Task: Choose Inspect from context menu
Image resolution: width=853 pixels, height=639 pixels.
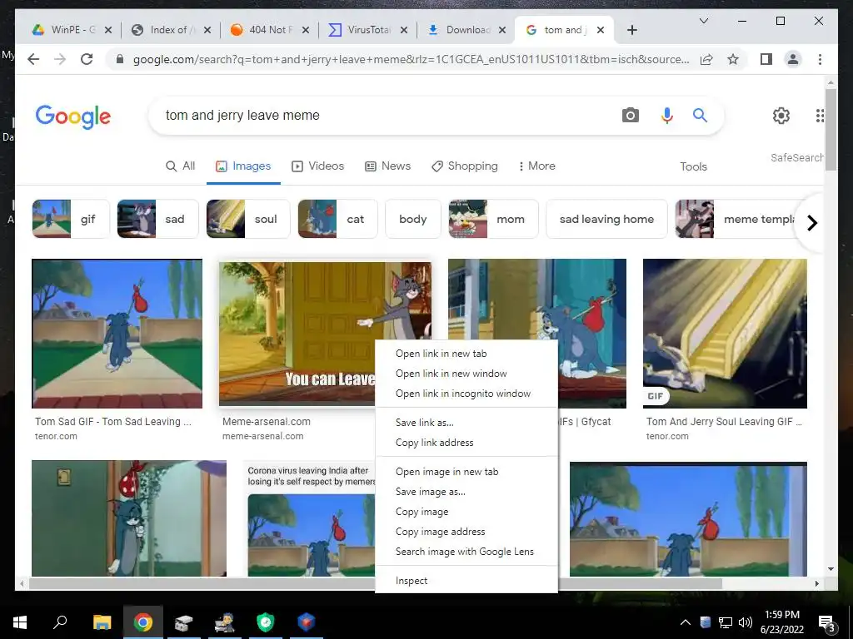Action: tap(466, 580)
